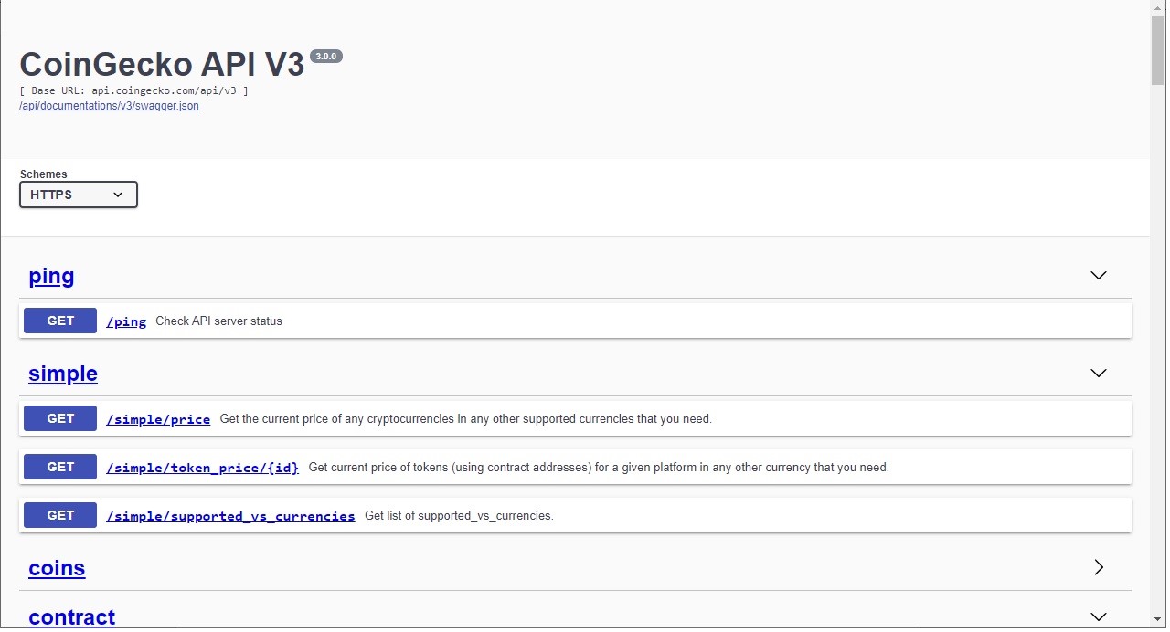
Task: Open the swagger.json documentation link
Action: [x=109, y=106]
